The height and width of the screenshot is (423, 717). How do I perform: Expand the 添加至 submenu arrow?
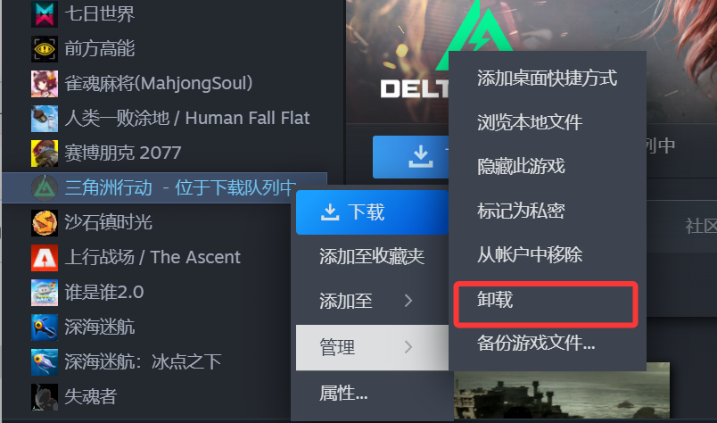click(408, 301)
